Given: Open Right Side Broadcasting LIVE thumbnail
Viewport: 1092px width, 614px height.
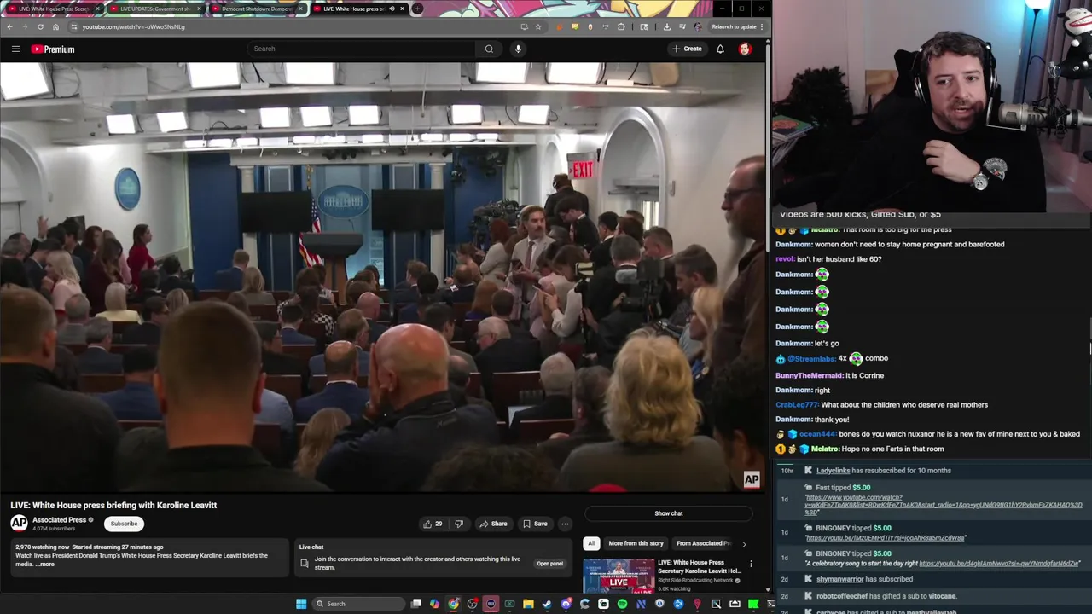Looking at the screenshot, I should tap(619, 576).
